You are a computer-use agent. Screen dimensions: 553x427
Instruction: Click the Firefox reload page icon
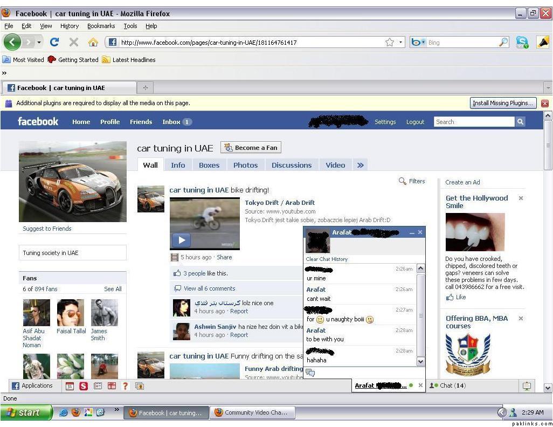[54, 42]
